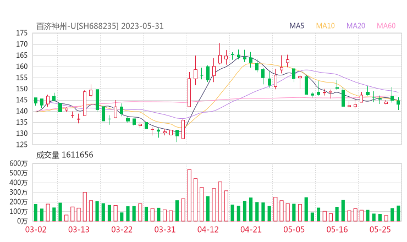The width and height of the screenshot is (407, 242).
Task: Click the 500万 volume axis label
Action: [x=19, y=173]
